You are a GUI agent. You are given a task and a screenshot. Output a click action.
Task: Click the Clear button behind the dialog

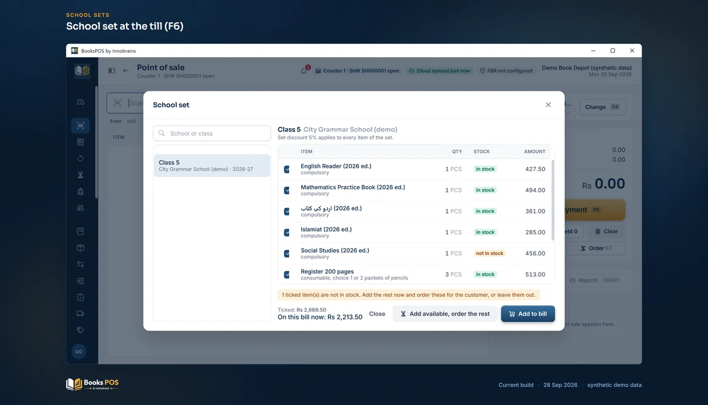pyautogui.click(x=606, y=231)
